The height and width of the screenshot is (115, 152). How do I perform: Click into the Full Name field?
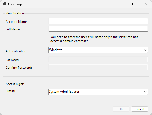pos(98,29)
